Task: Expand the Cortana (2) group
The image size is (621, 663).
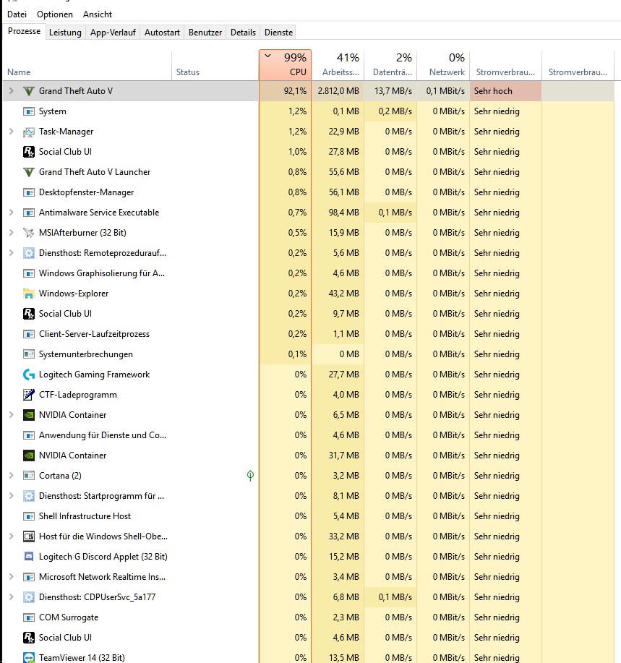Action: (12, 476)
